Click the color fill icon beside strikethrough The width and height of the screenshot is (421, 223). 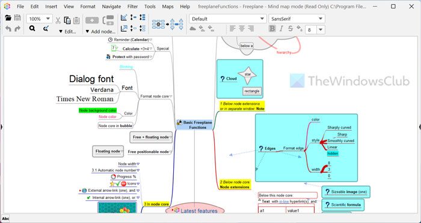click(x=300, y=28)
